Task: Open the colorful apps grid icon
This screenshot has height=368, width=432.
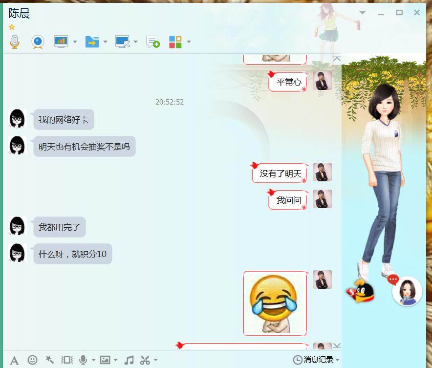Action: point(175,42)
